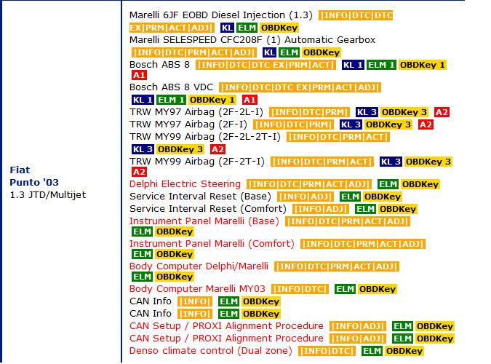
Task: Click the OBDKey badge for Body Computer Marelli MY03
Action: coord(376,289)
